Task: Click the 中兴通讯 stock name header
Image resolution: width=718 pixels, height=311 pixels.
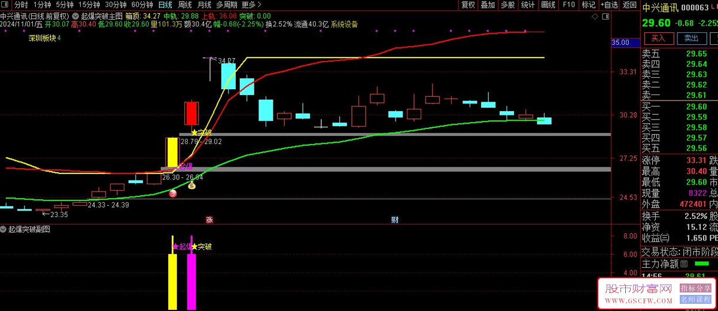Action: tap(660, 8)
